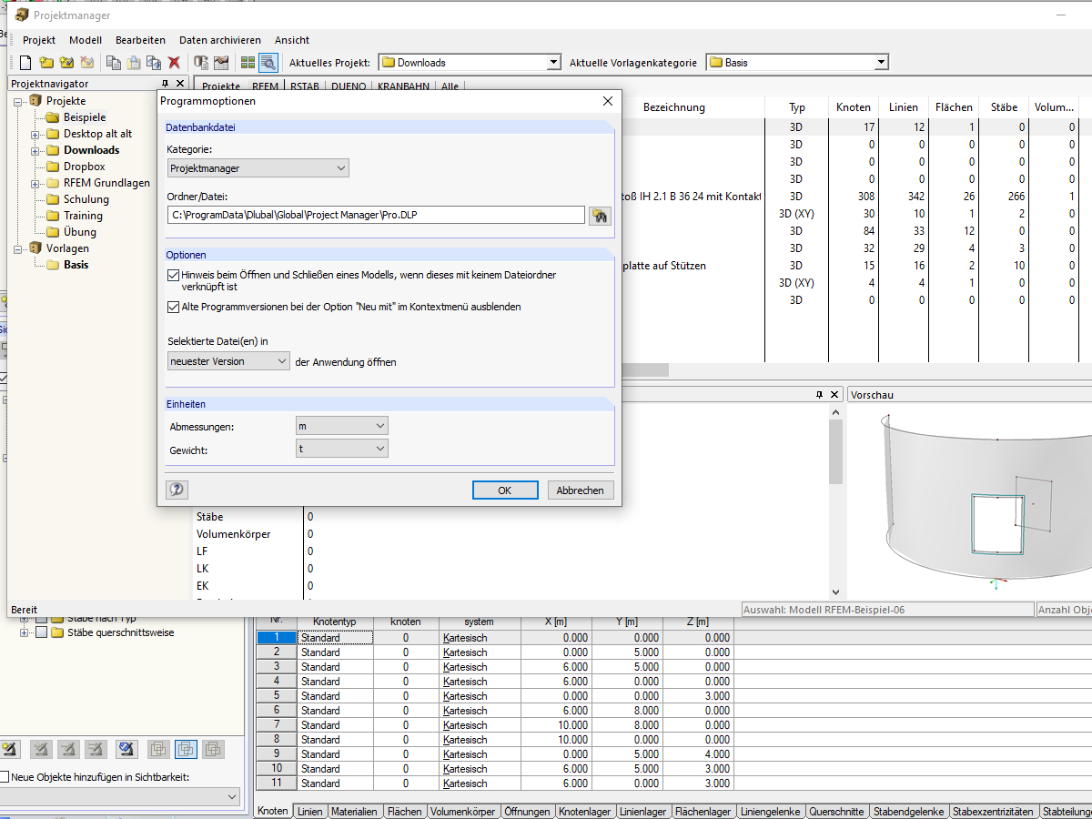The height and width of the screenshot is (819, 1092).
Task: Switch to the Linien table tab
Action: [x=309, y=811]
